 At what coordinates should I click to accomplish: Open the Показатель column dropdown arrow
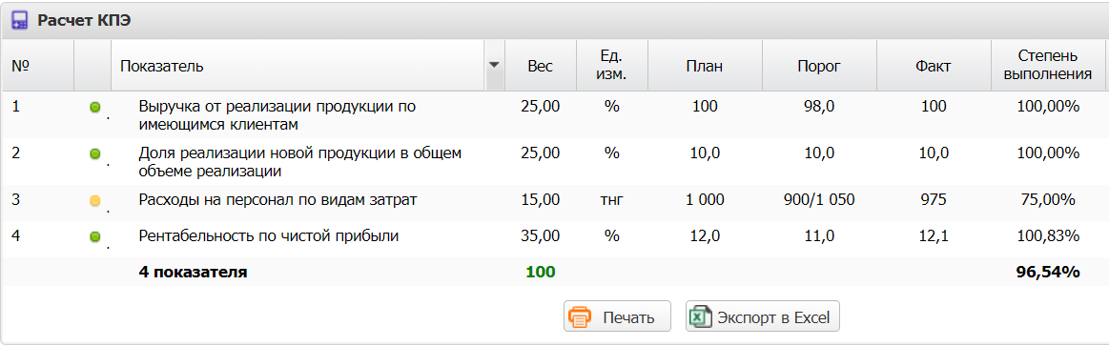[x=494, y=65]
